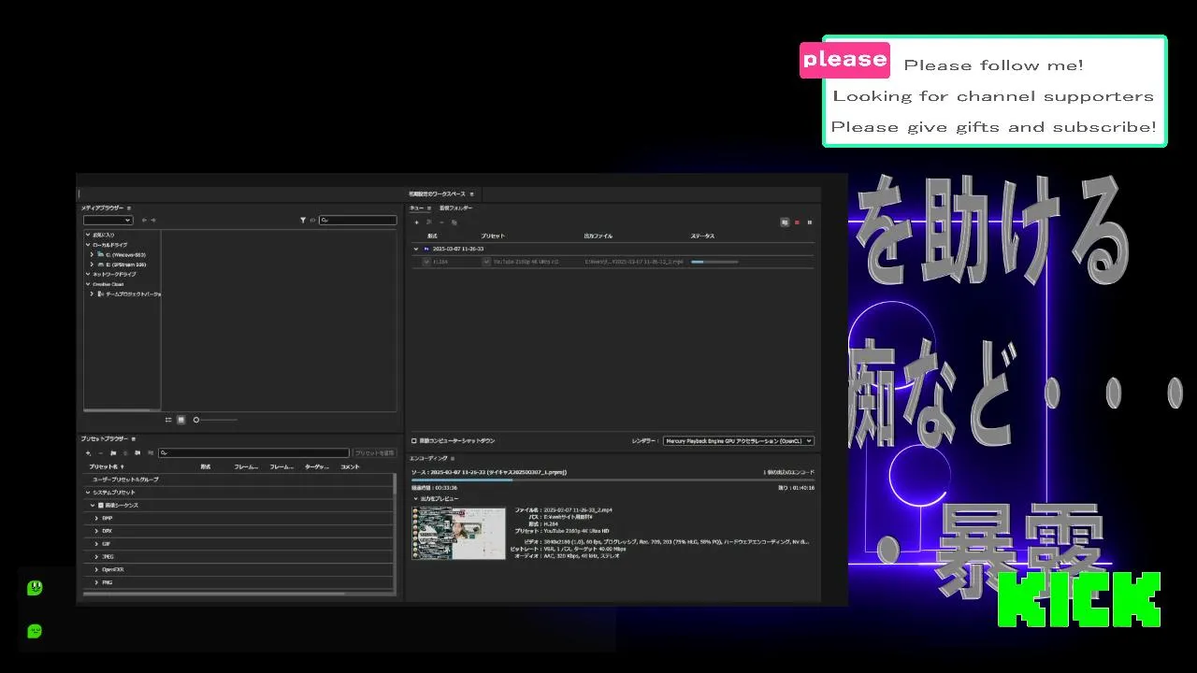Viewport: 1197px width, 673px height.
Task: Expand the DPX preset group
Action: [x=96, y=530]
